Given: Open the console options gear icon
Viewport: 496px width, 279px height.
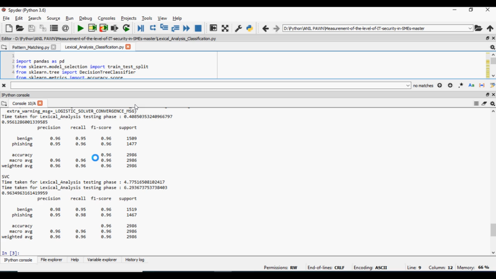Looking at the screenshot, I should (x=492, y=103).
